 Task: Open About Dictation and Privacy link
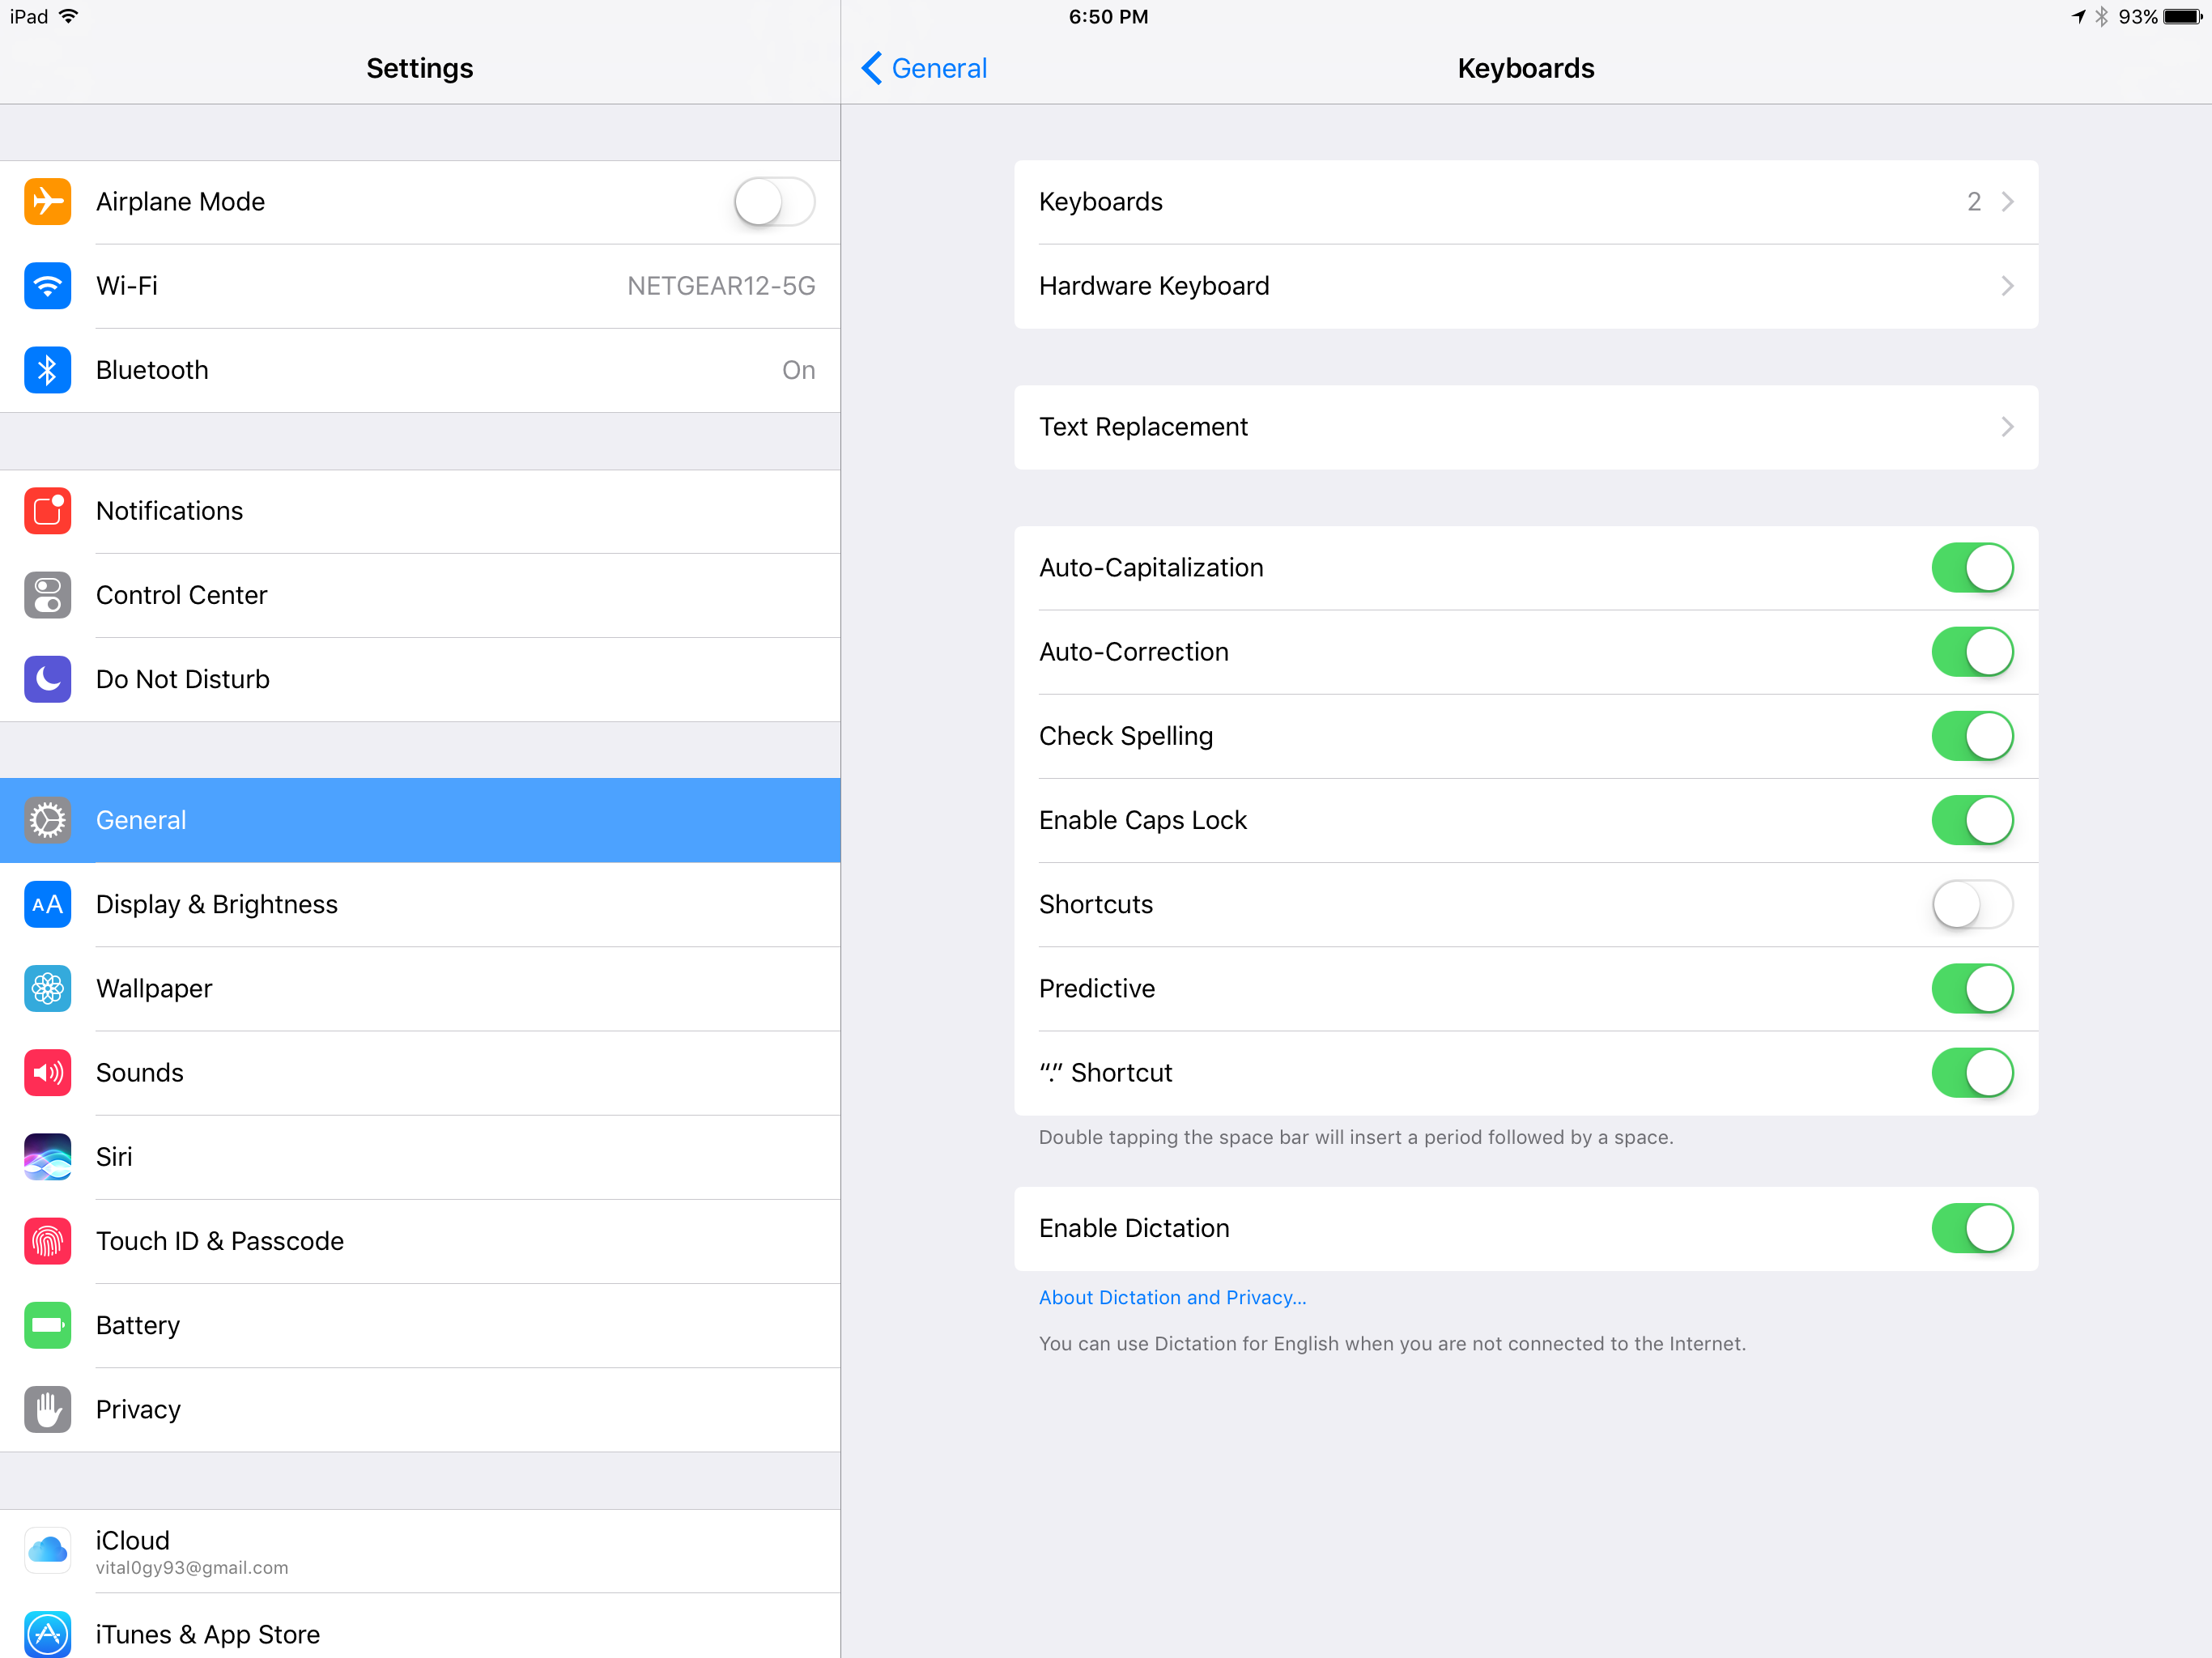tap(1172, 1297)
